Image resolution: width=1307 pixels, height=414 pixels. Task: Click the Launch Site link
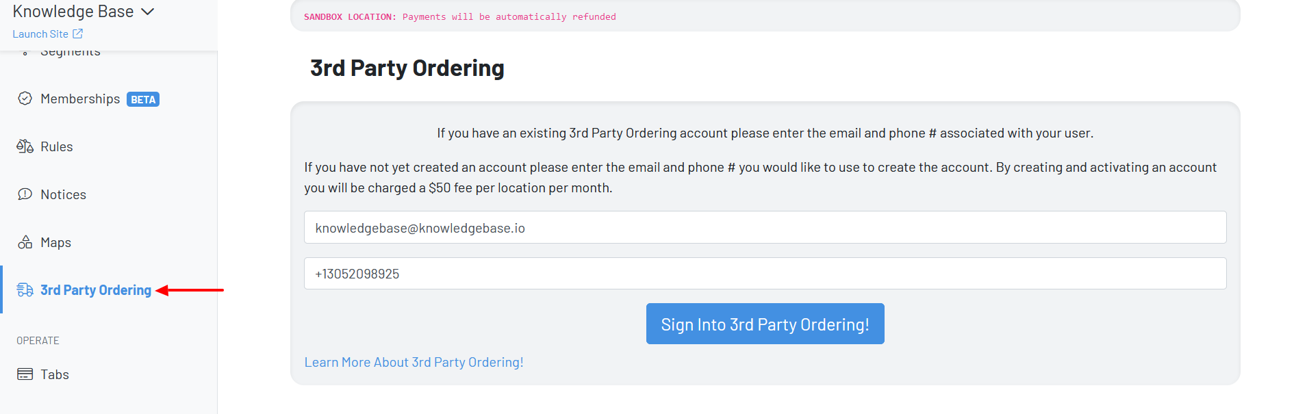pyautogui.click(x=42, y=33)
